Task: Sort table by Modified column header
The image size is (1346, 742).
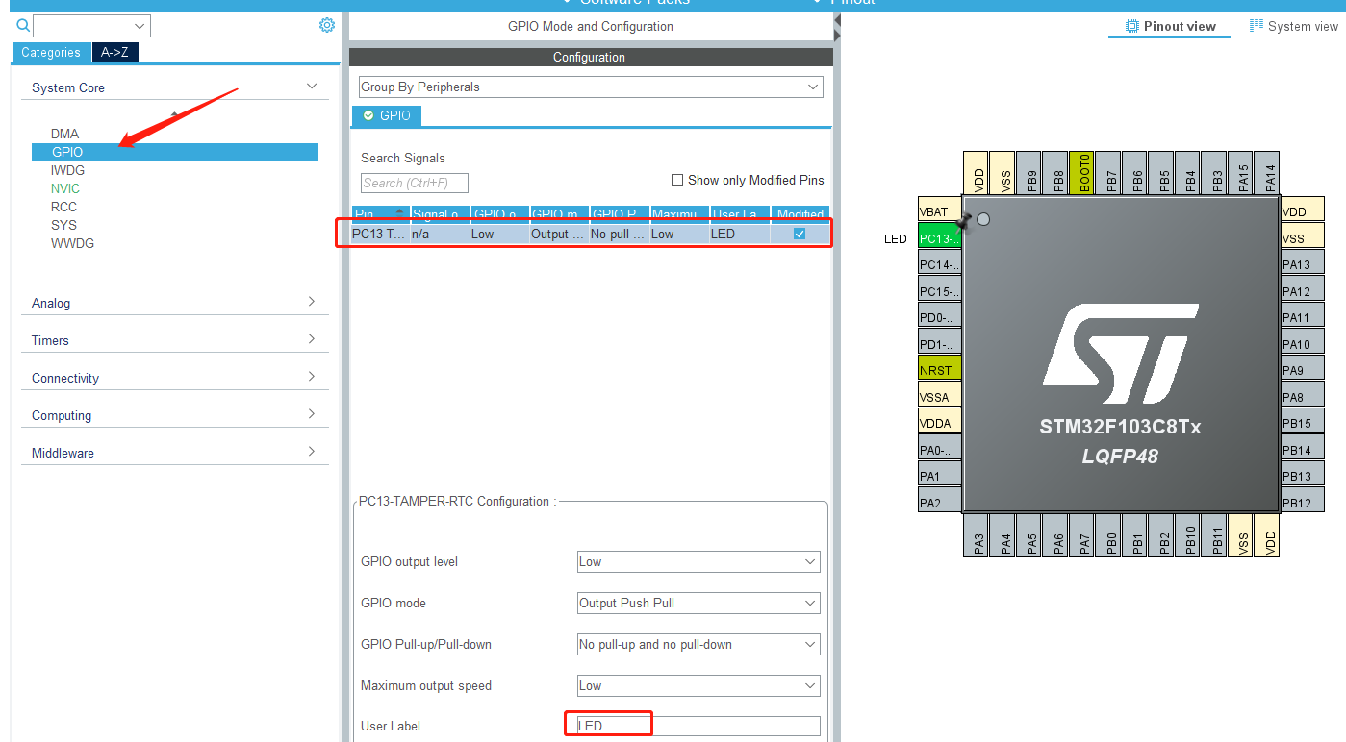Action: click(x=800, y=213)
